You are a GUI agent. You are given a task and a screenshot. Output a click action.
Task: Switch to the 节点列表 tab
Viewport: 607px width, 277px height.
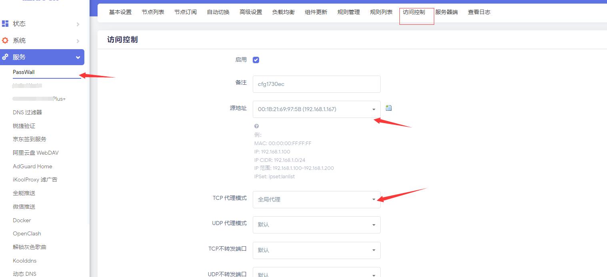[x=153, y=12]
